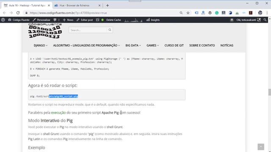Viewport: 271px width, 152px height.
Task: Open Insights in the admin bar
Action: (153, 20)
